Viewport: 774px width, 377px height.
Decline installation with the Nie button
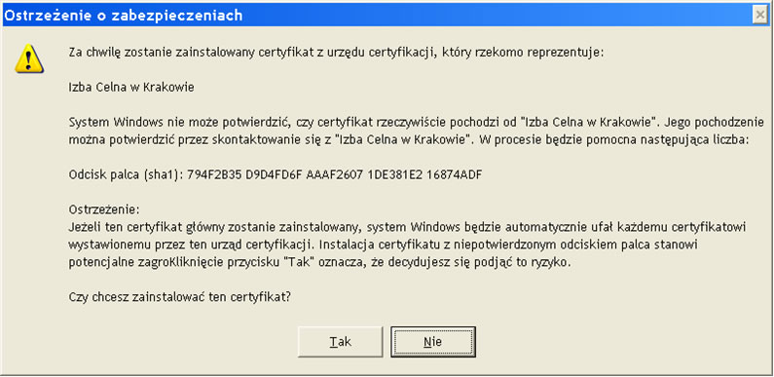pyautogui.click(x=433, y=341)
